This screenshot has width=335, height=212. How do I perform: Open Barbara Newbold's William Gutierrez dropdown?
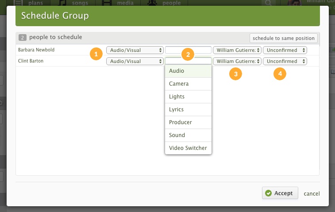point(237,50)
